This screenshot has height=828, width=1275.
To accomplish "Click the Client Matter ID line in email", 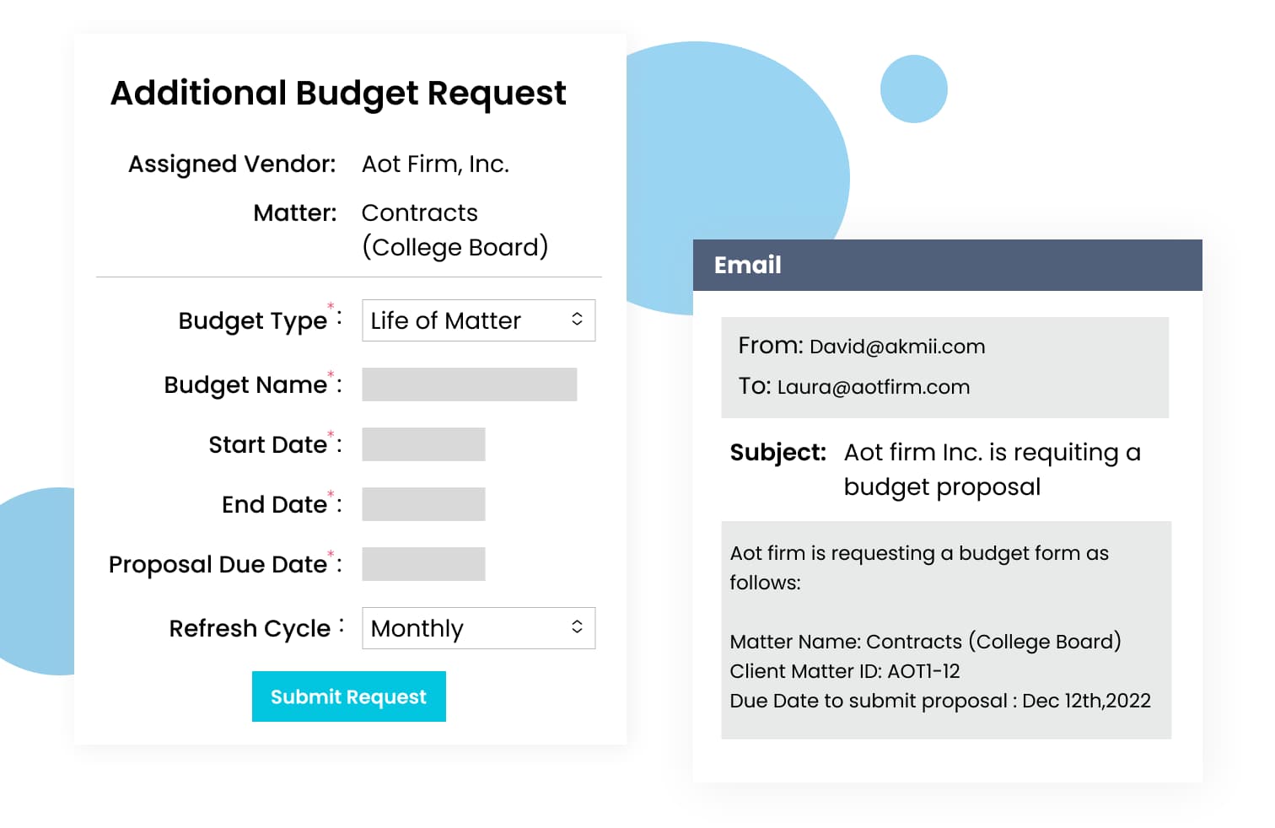I will (844, 671).
